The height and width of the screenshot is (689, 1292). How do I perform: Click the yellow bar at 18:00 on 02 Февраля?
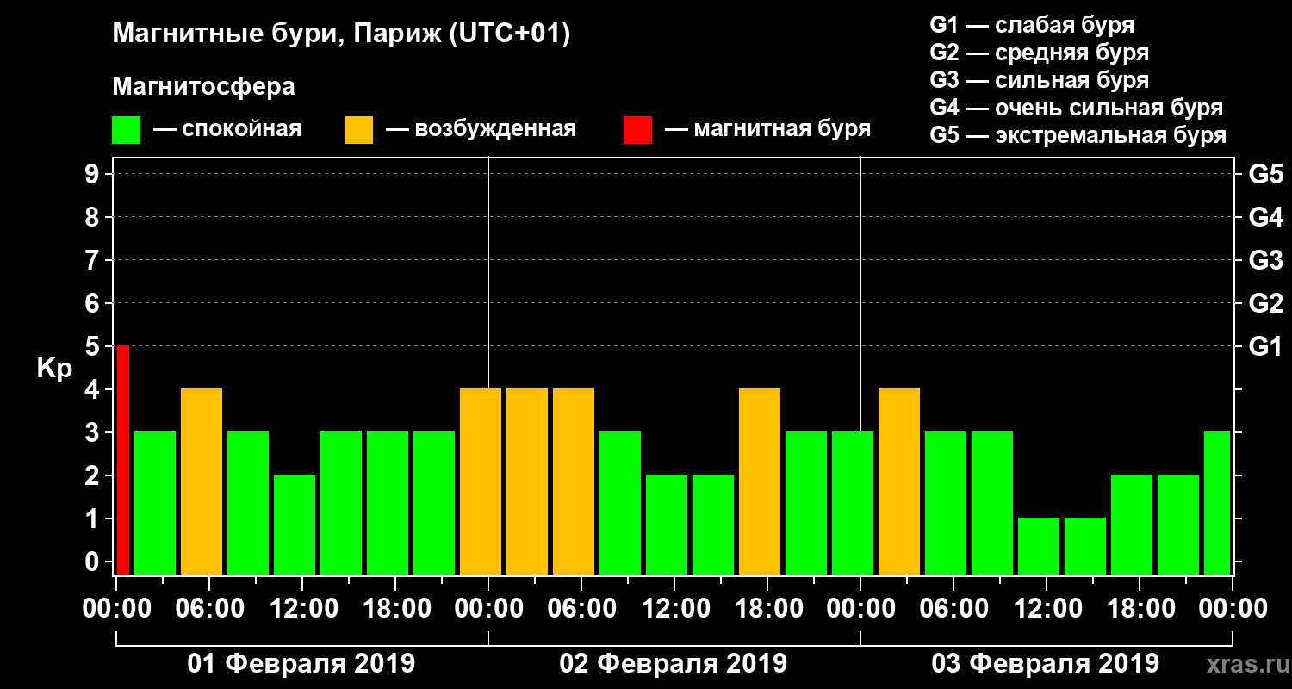[760, 481]
